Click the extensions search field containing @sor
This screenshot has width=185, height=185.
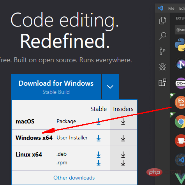point(180,30)
